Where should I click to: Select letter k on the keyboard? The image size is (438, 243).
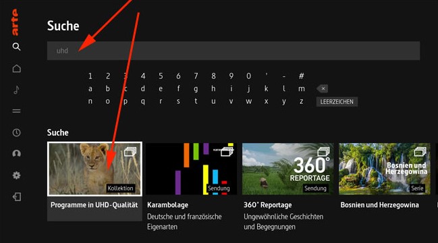(x=266, y=88)
